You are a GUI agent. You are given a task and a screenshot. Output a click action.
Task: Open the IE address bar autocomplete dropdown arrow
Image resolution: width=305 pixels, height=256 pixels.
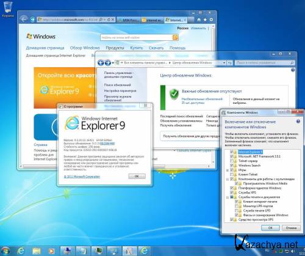point(104,20)
